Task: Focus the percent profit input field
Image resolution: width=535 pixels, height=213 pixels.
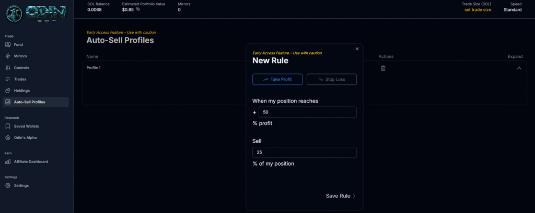Action: click(307, 112)
